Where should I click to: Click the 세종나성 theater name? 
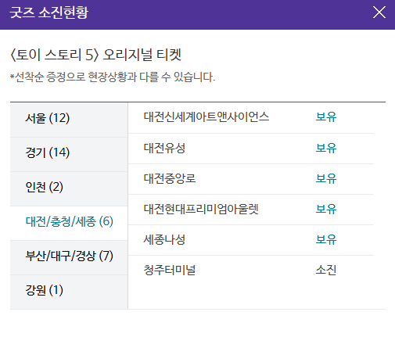(164, 239)
